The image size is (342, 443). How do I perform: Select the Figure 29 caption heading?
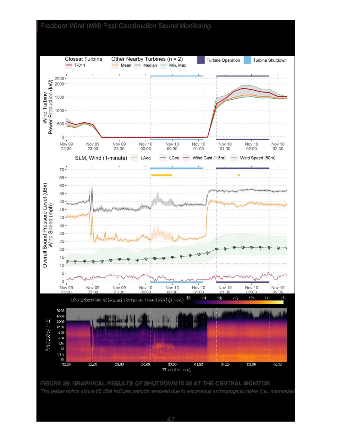[155, 383]
